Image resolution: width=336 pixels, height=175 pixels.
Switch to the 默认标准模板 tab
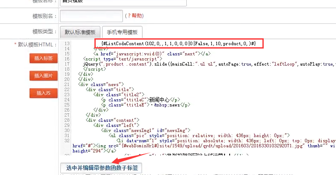(80, 32)
